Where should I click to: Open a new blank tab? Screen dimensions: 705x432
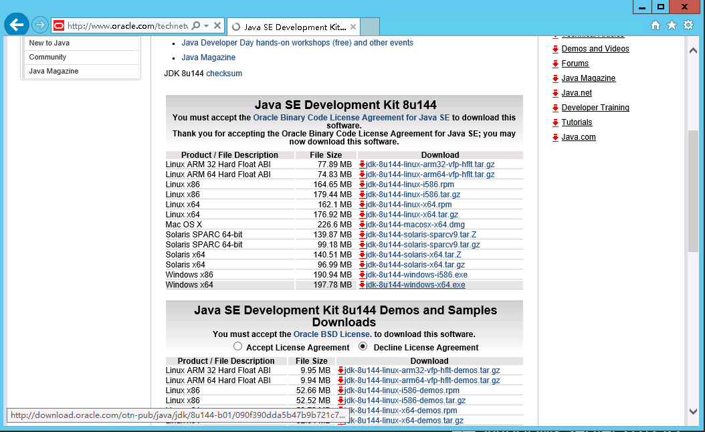370,27
